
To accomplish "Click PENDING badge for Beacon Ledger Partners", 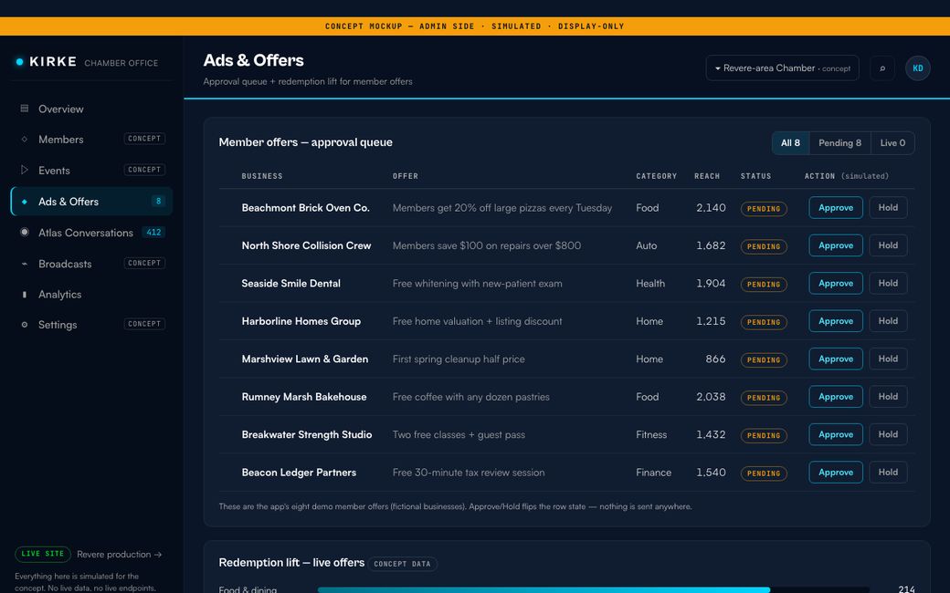I will pyautogui.click(x=764, y=473).
